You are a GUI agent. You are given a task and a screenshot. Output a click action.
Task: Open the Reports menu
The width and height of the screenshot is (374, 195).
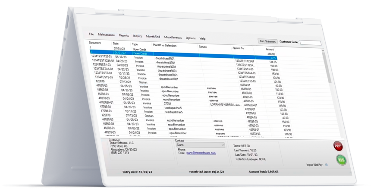(x=124, y=35)
